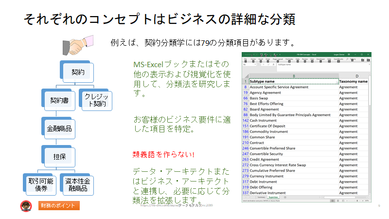Select the 'Taxonomy name' header cell
Image resolution: width=389 pixels, height=219 pixels.
coord(354,81)
